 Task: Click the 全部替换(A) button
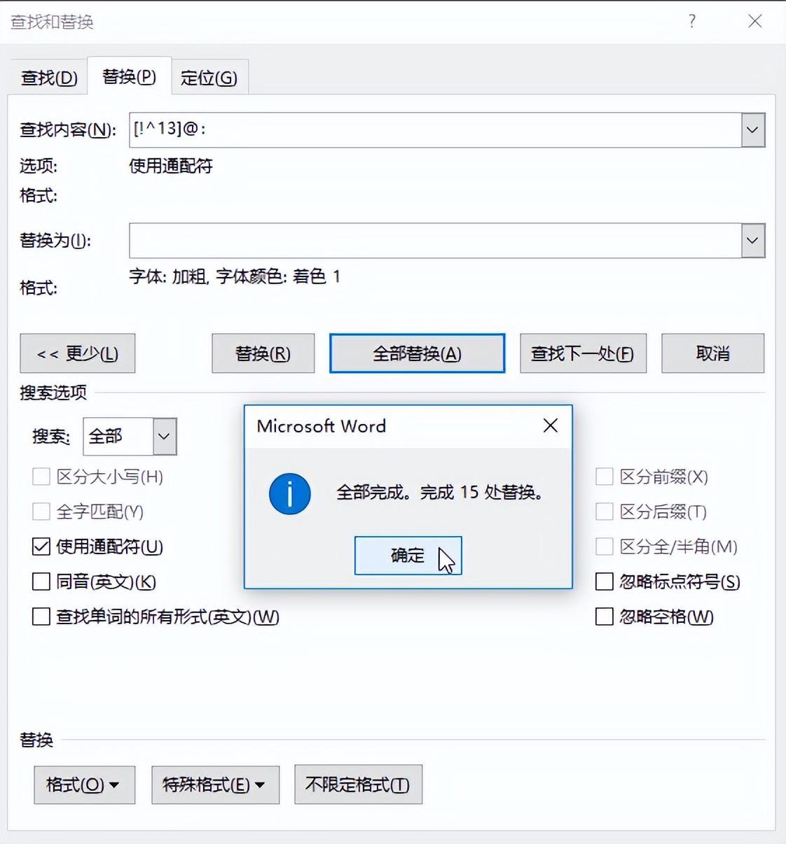tap(417, 353)
